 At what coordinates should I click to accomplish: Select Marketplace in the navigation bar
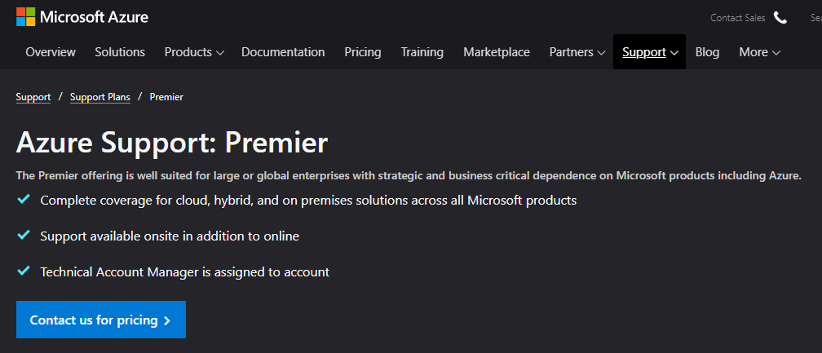[497, 52]
